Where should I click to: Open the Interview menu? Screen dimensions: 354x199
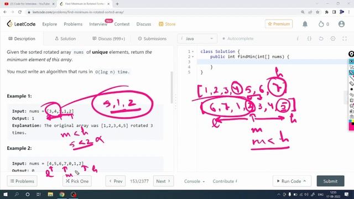click(x=98, y=24)
